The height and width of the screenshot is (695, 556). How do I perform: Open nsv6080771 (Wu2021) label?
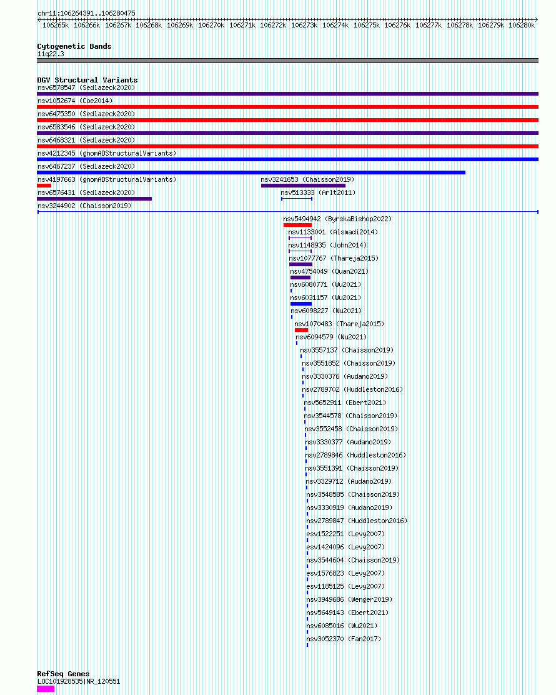tap(325, 284)
